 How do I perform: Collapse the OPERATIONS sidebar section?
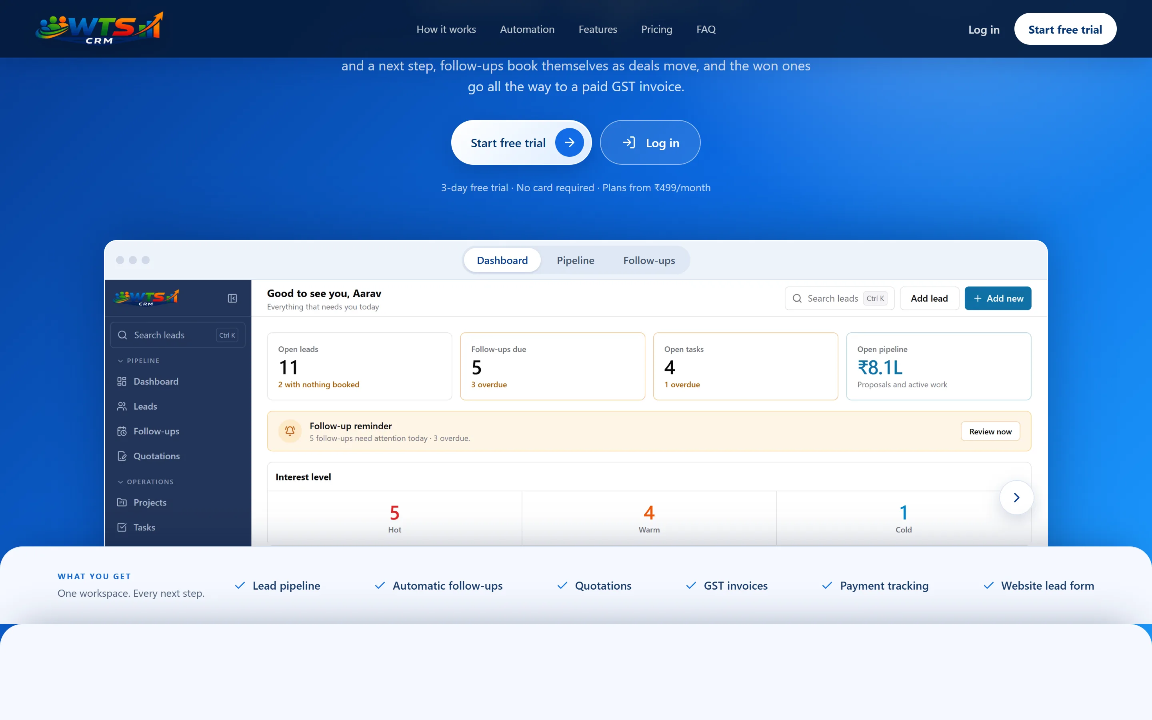coord(146,482)
